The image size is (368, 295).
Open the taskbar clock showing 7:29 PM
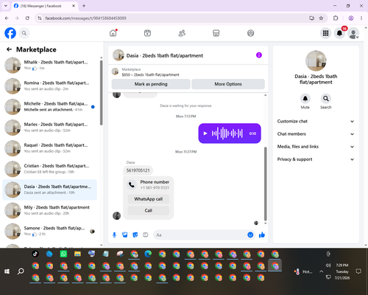pos(342,271)
